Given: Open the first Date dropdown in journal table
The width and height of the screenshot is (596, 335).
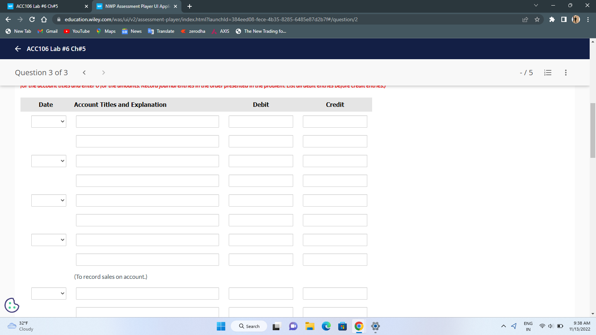Looking at the screenshot, I should pos(49,121).
